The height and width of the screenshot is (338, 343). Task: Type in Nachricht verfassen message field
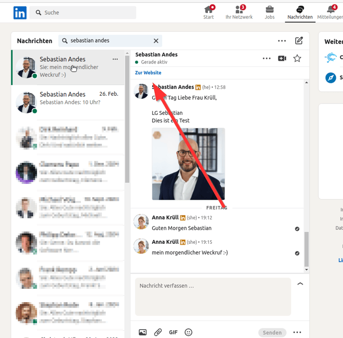point(212,297)
